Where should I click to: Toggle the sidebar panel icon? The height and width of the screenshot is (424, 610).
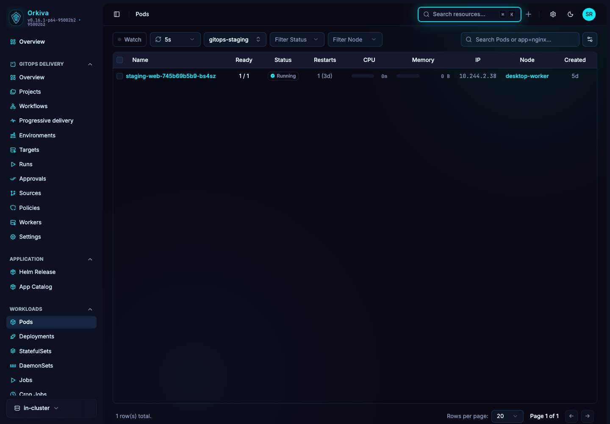[117, 14]
